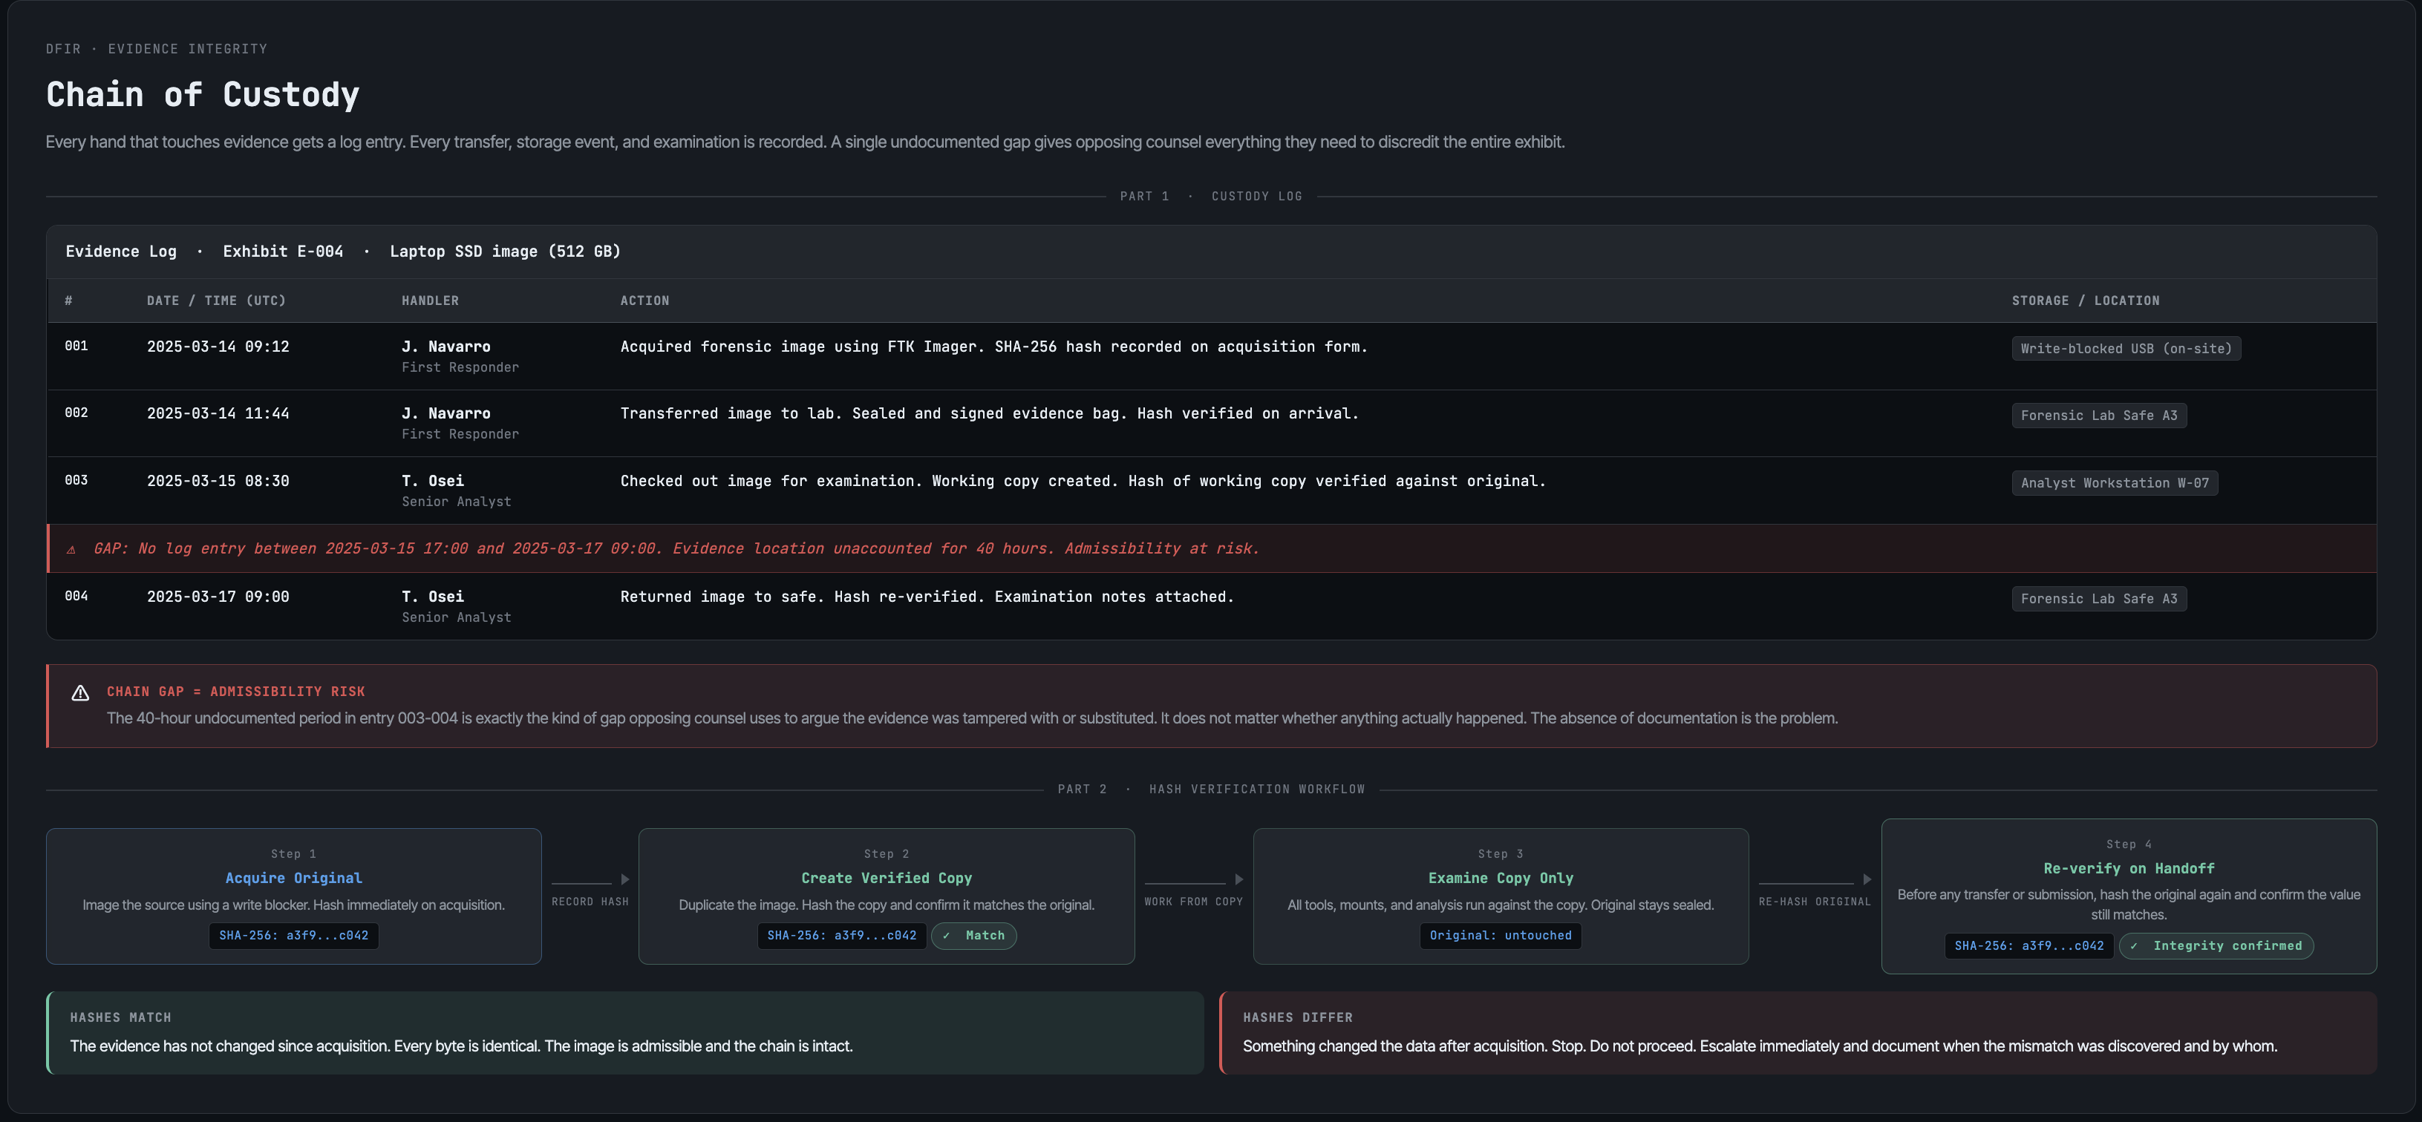The width and height of the screenshot is (2422, 1122).
Task: Click Forensic Lab Safe A3 tag in entry 002
Action: (x=2098, y=416)
